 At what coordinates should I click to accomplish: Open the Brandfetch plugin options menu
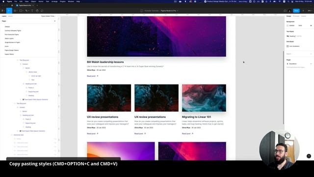[x=311, y=63]
